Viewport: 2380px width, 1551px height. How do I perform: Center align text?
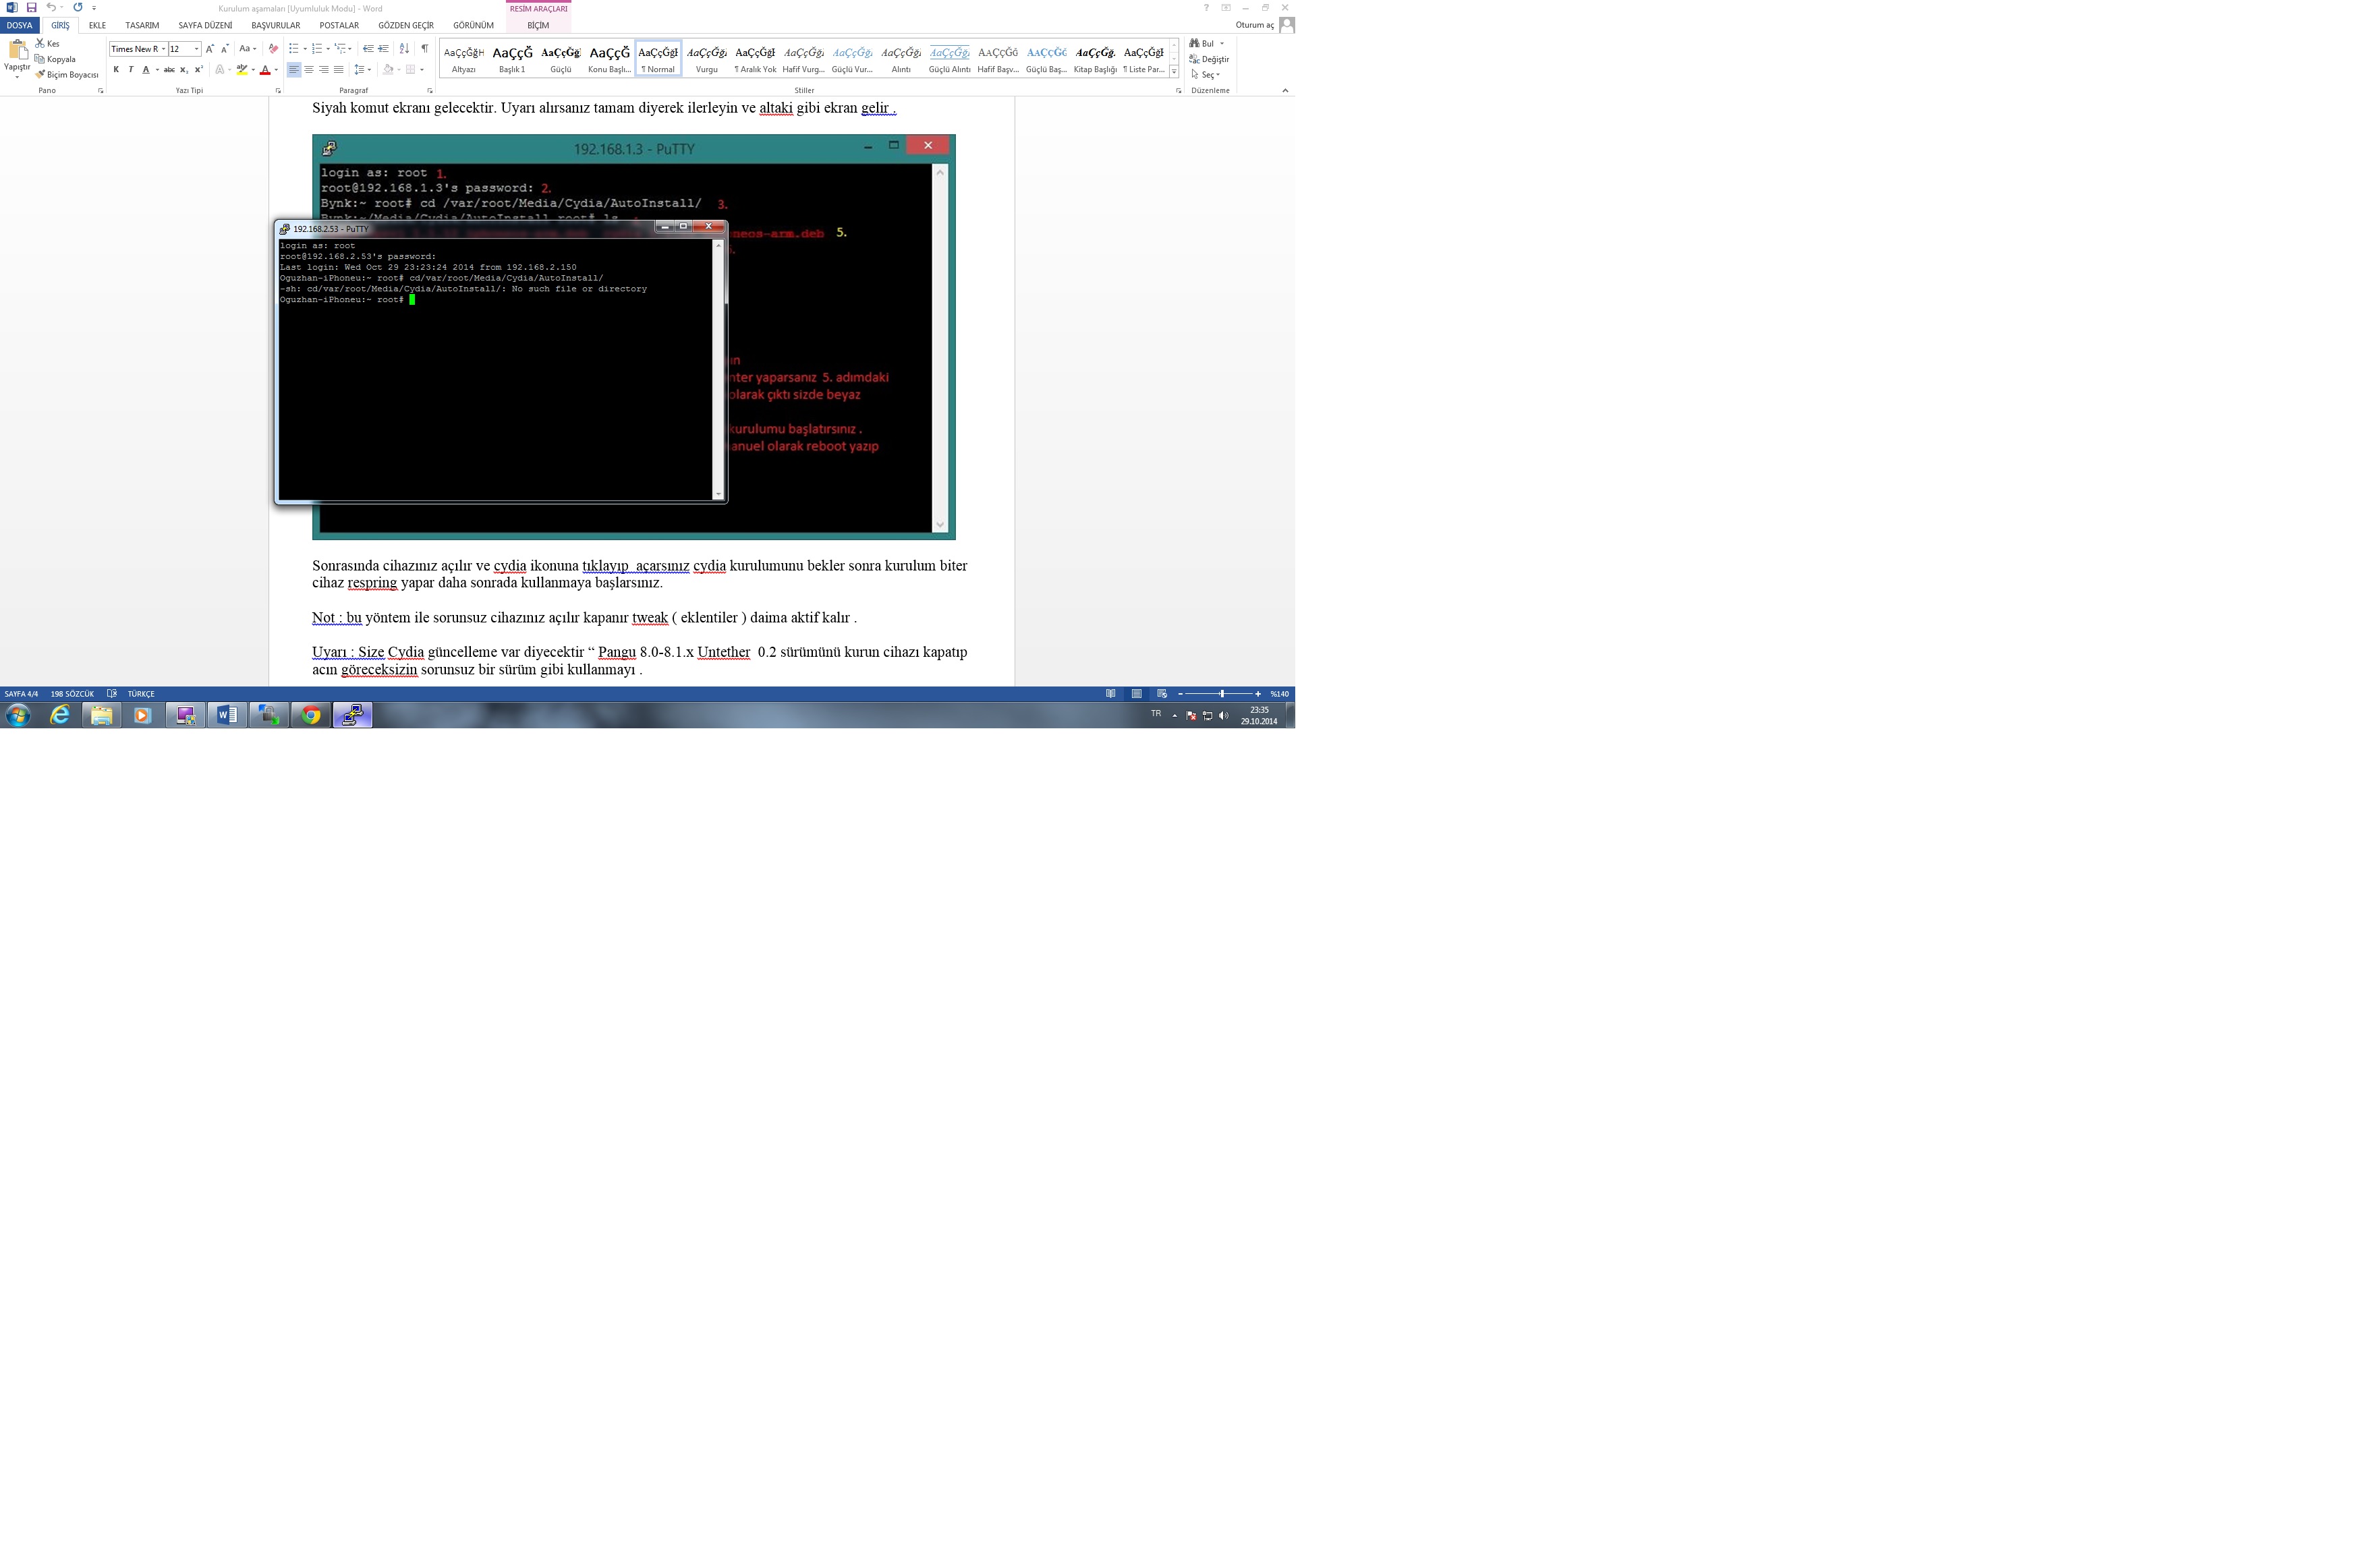click(309, 70)
